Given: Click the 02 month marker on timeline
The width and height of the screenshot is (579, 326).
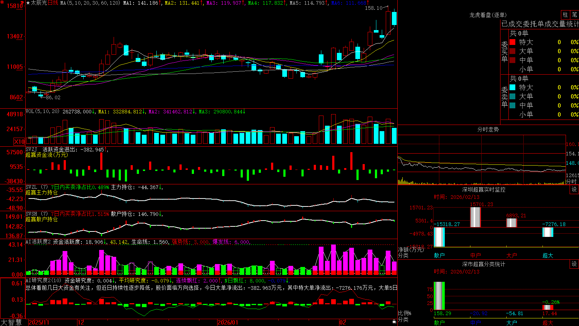Looking at the screenshot, I should point(343,322).
